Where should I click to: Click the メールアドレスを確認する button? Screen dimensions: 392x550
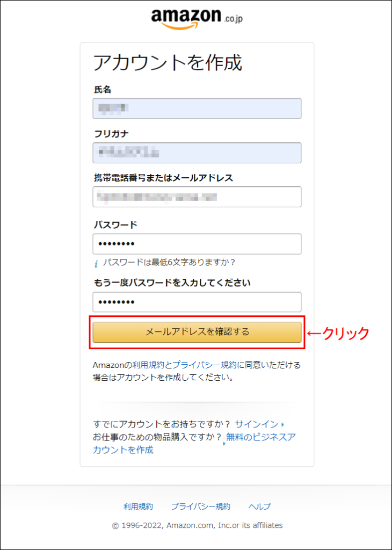click(197, 332)
